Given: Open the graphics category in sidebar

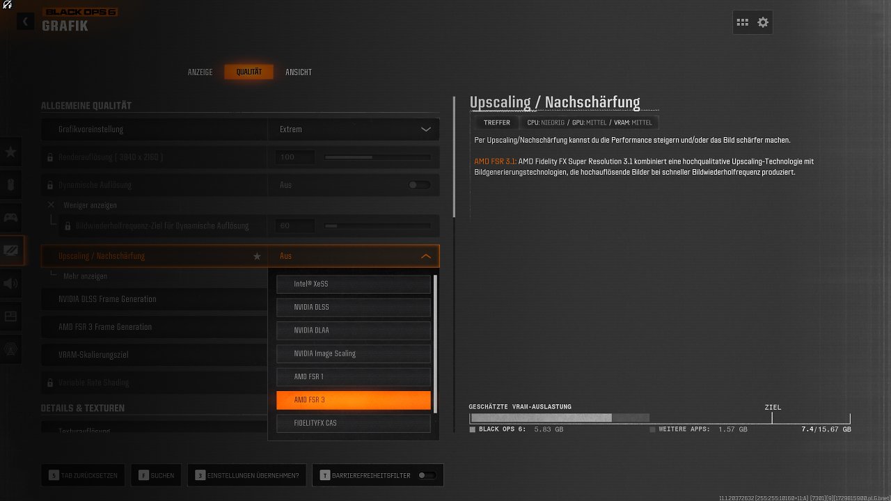Looking at the screenshot, I should (12, 250).
